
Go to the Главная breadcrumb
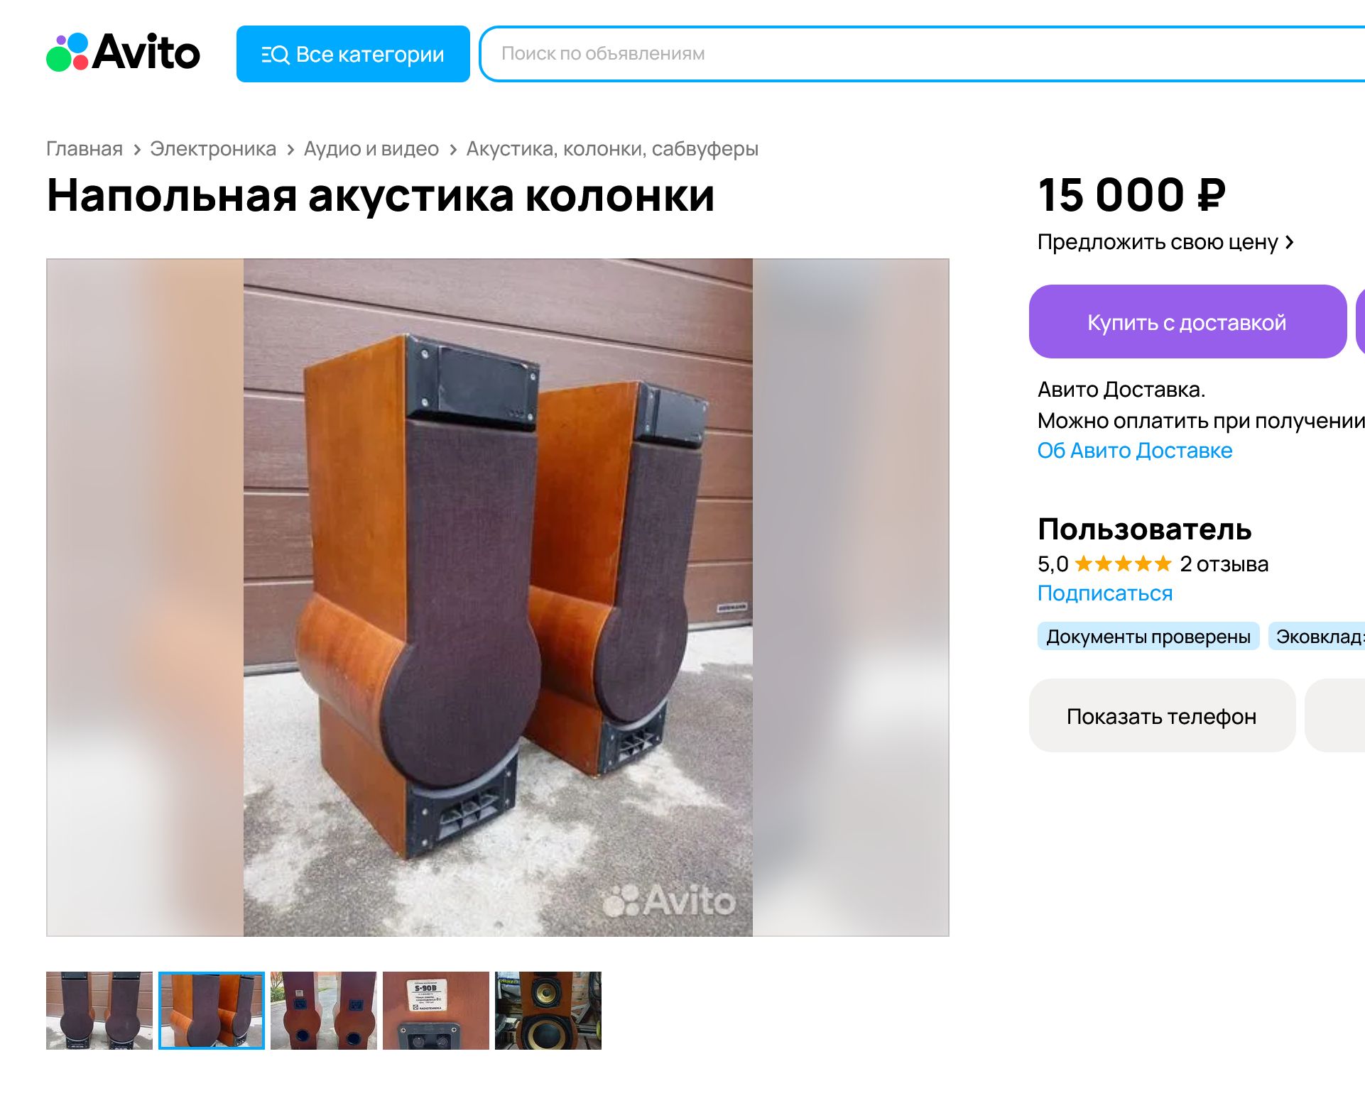[x=85, y=149]
